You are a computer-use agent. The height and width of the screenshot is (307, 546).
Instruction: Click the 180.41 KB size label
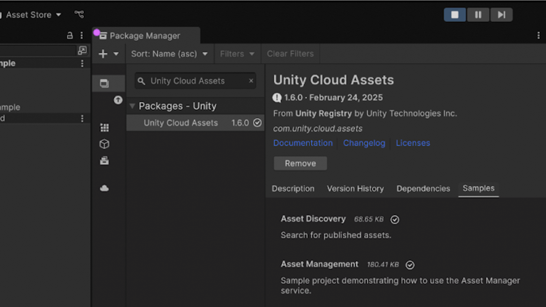pos(383,265)
